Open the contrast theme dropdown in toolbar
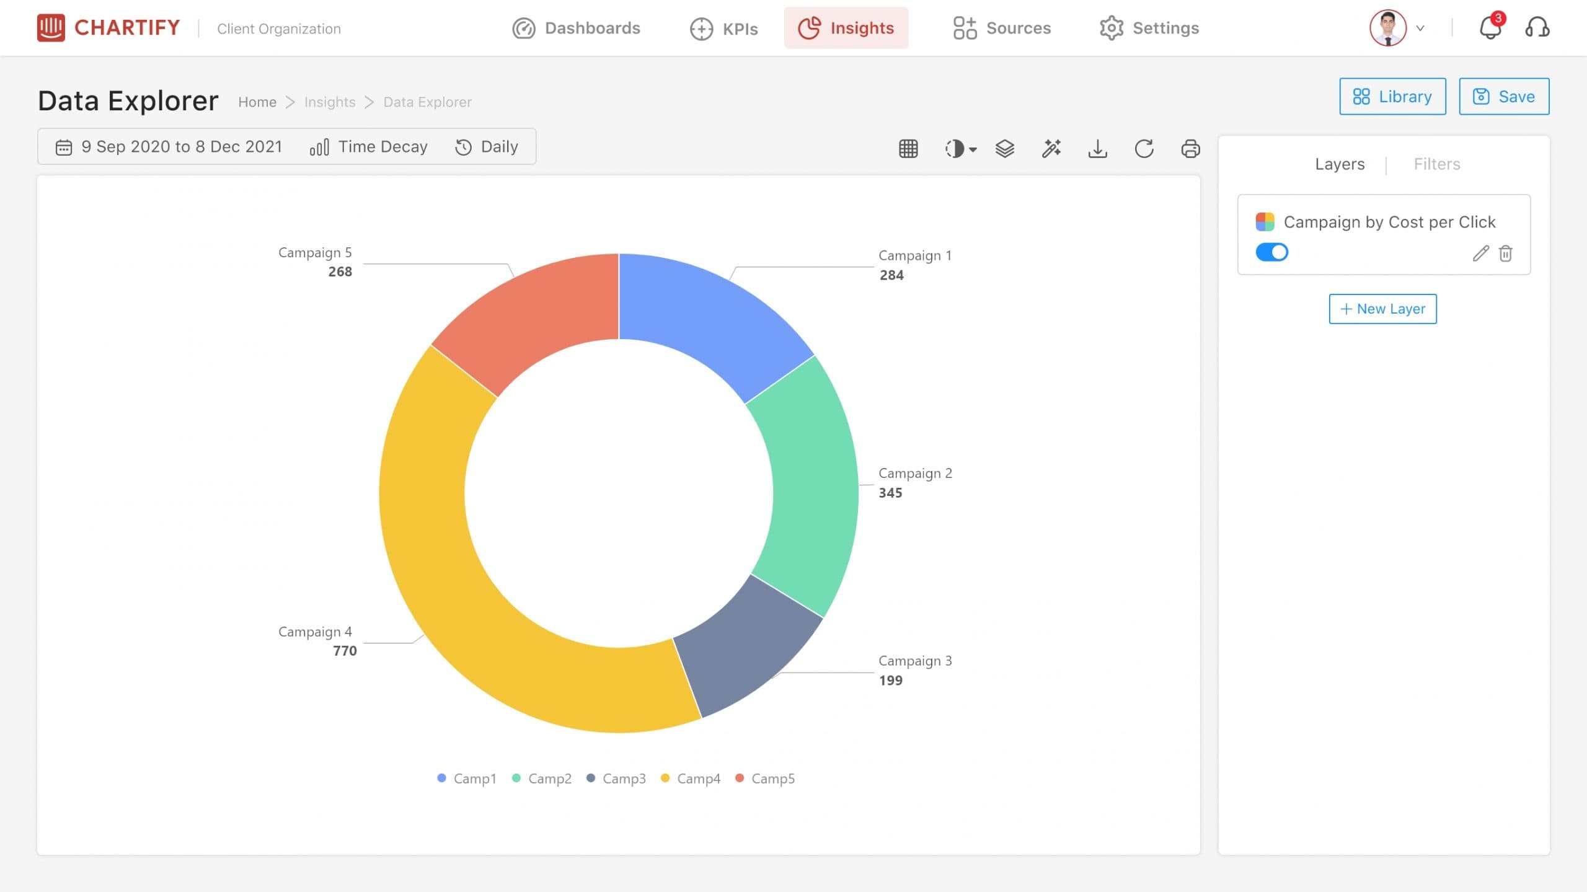1587x892 pixels. (960, 149)
